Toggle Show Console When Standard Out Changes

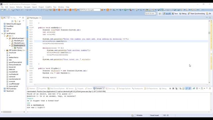click(187, 88)
